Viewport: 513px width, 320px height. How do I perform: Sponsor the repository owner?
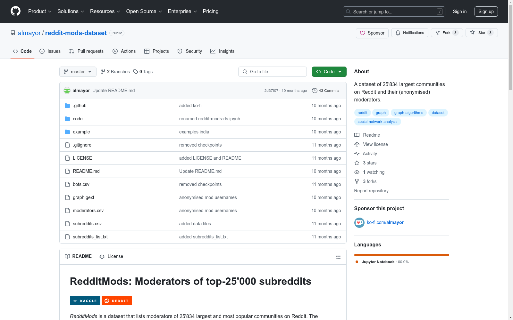point(372,33)
